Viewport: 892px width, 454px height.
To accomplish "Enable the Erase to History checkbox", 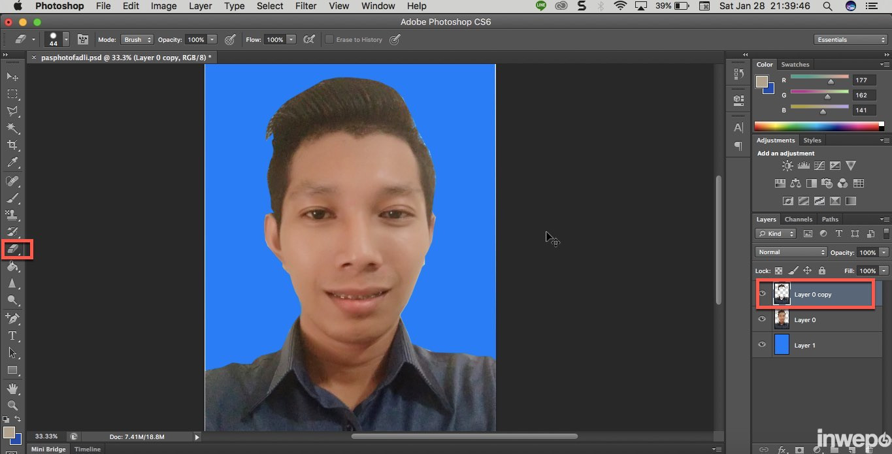I will 329,40.
